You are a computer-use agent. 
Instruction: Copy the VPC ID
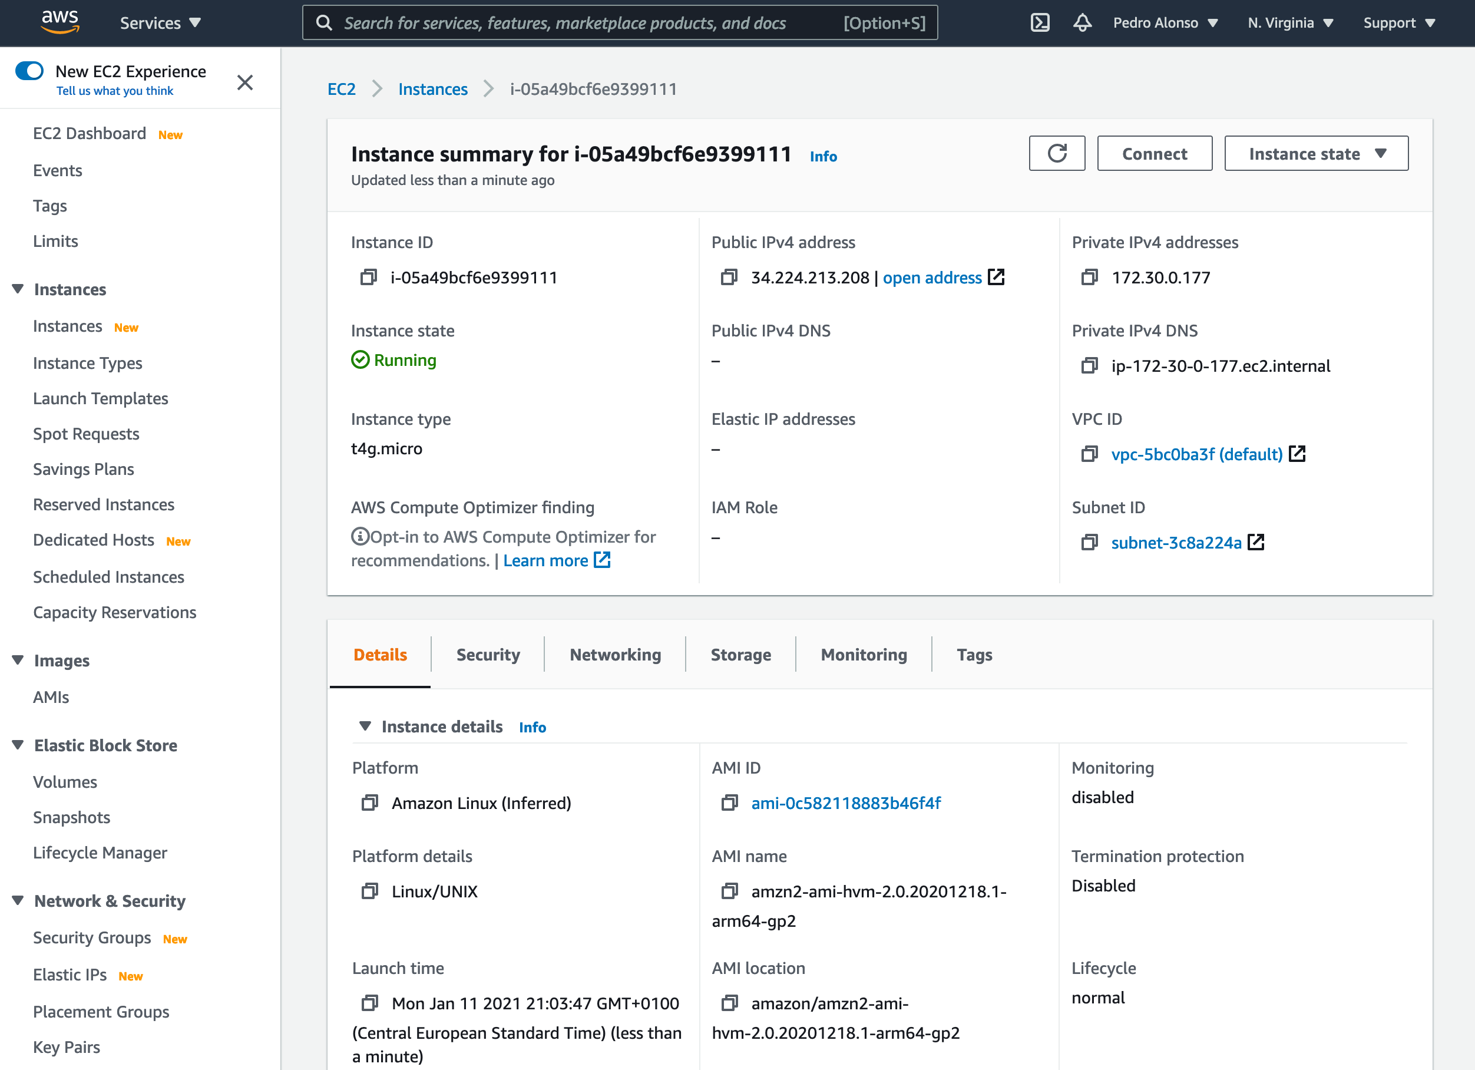1089,454
